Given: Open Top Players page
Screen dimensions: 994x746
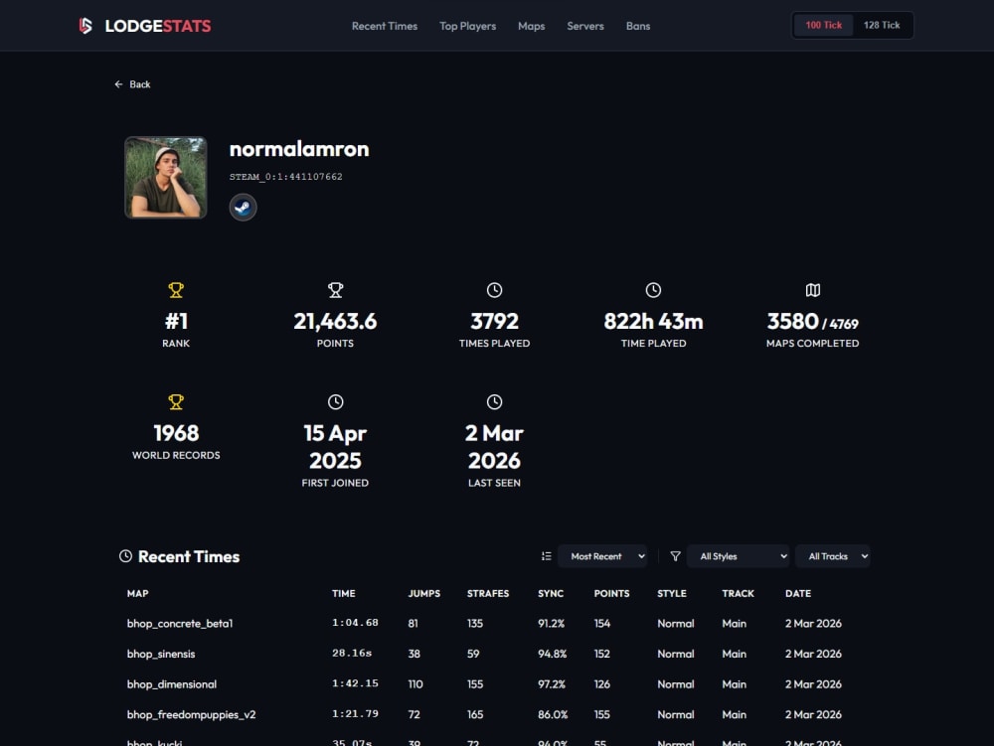Looking at the screenshot, I should pos(468,26).
